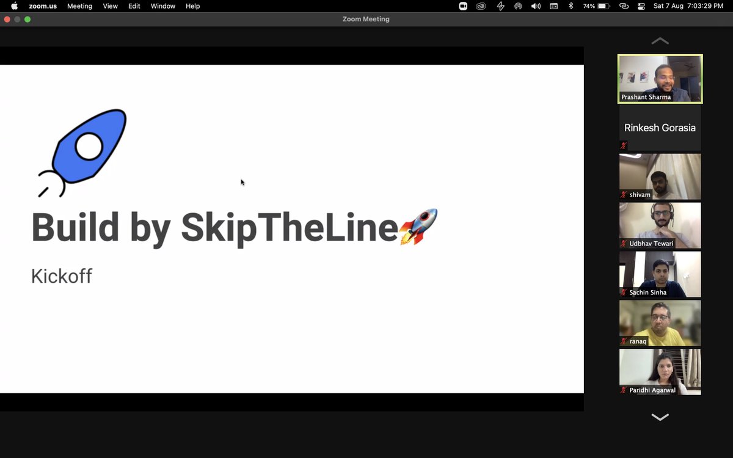Click the Prashant Sharma name label
This screenshot has width=733, height=458.
click(x=646, y=97)
